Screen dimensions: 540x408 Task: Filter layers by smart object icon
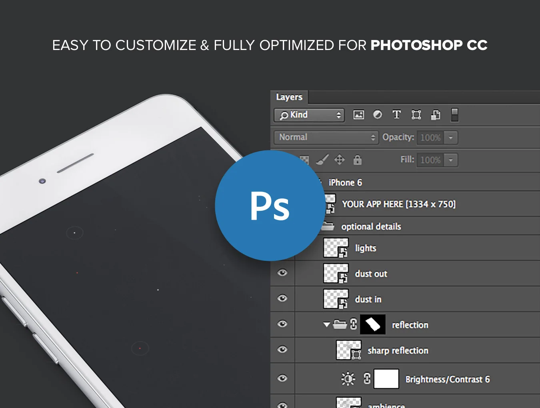tap(436, 115)
